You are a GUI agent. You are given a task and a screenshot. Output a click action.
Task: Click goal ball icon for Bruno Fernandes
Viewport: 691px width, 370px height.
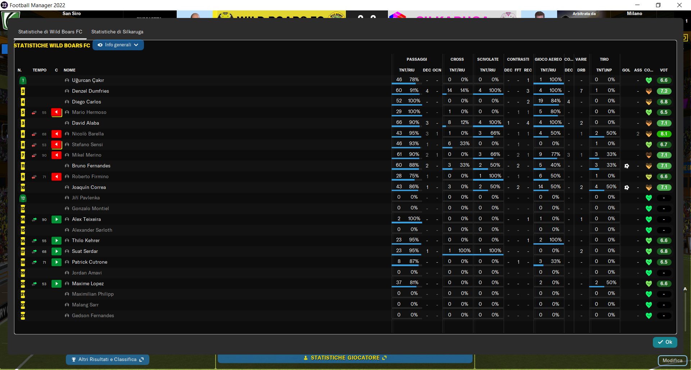tap(627, 166)
